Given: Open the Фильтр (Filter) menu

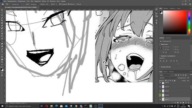Looking at the screenshot, I should point(44,1).
